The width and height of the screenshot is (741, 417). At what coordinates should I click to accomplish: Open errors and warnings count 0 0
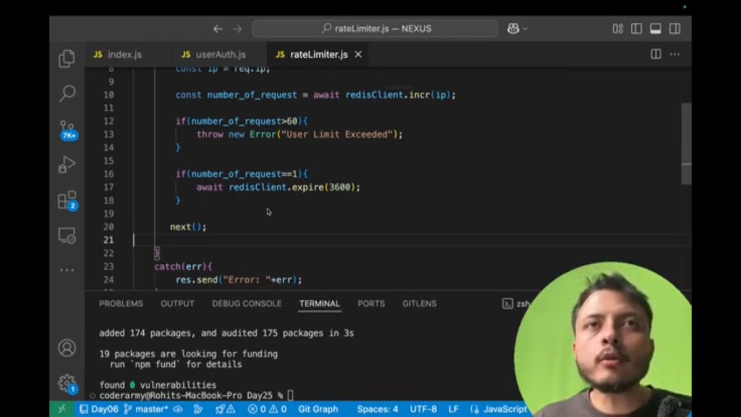tap(267, 409)
